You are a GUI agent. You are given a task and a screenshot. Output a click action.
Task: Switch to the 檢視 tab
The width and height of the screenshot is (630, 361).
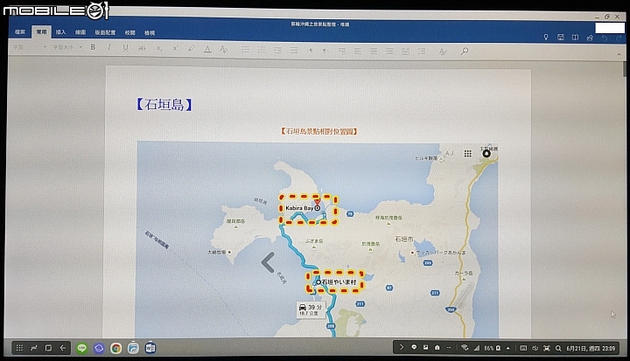coord(150,33)
